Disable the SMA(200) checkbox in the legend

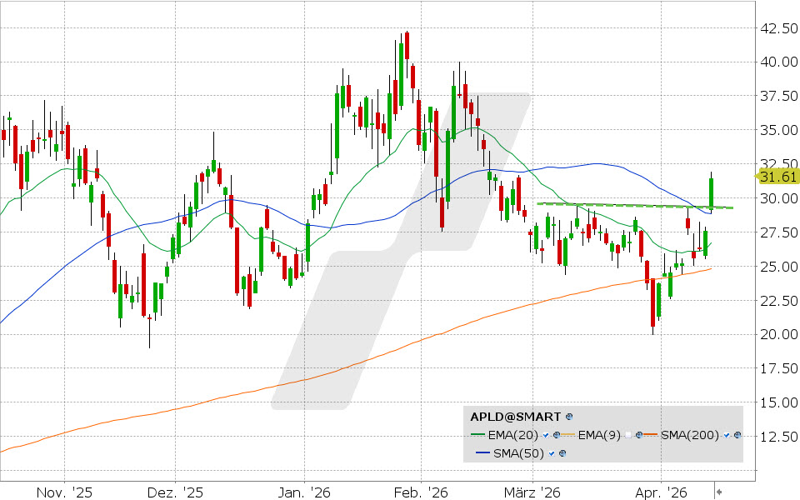click(x=726, y=434)
